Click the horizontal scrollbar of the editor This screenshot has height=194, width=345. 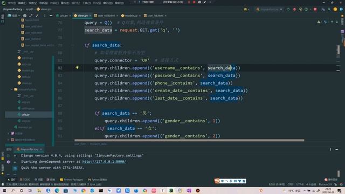tap(189, 140)
